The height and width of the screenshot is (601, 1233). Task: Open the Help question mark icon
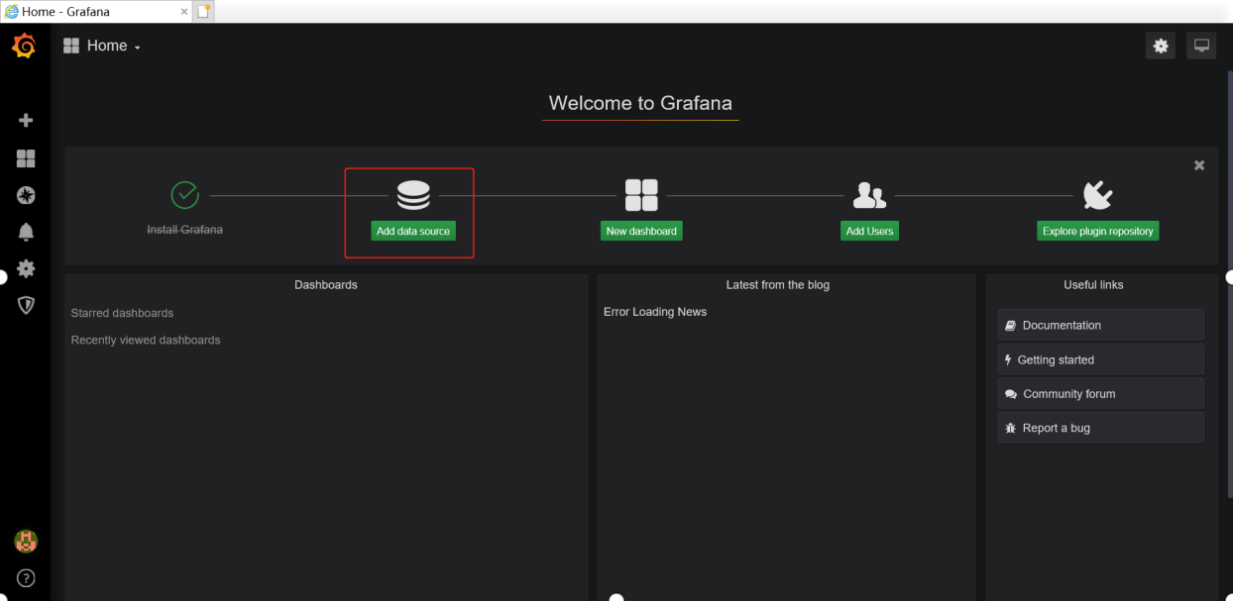(x=26, y=578)
